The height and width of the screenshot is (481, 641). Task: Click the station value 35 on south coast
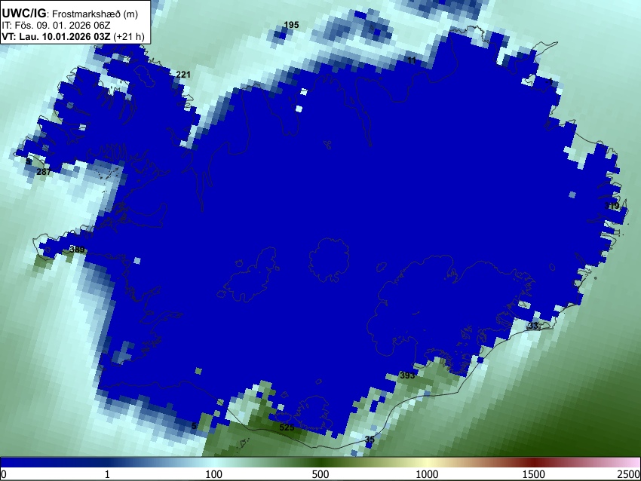pos(370,440)
